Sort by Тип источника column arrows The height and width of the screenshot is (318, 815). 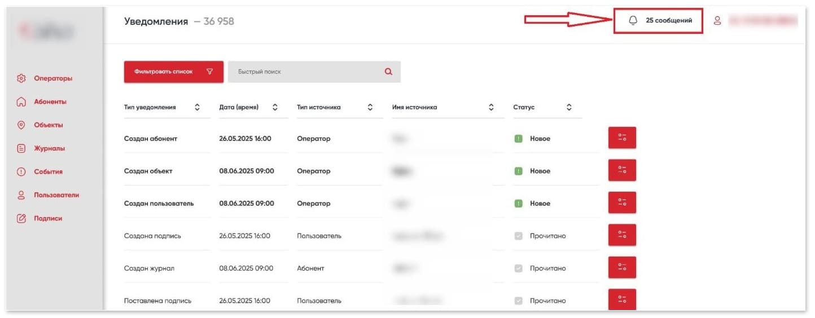[x=370, y=107]
